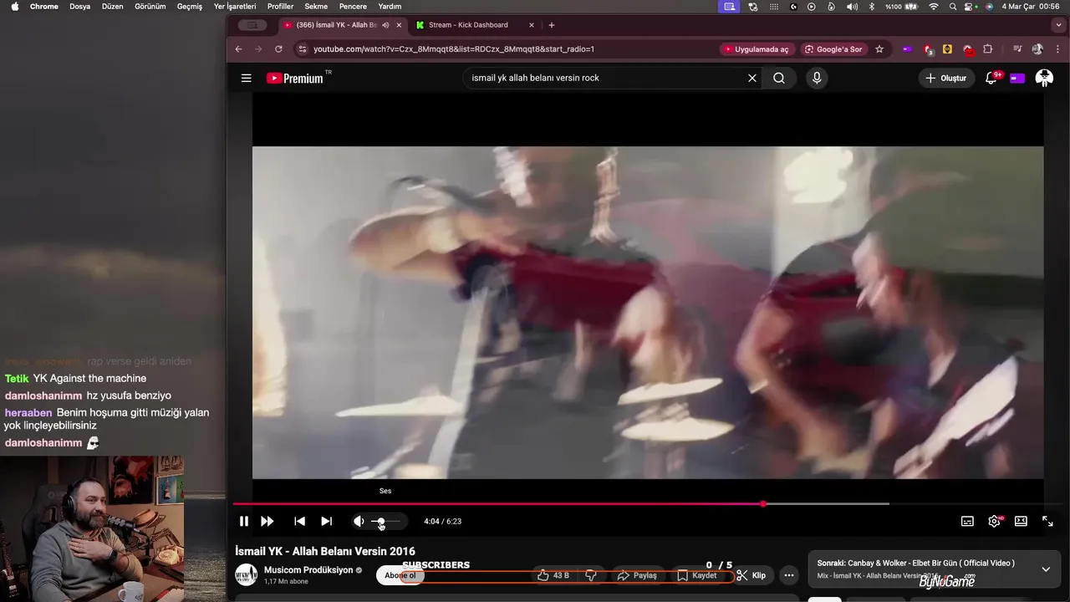Open Chrome media controls icon
Viewport: 1070px width, 602px height.
coord(1017,49)
